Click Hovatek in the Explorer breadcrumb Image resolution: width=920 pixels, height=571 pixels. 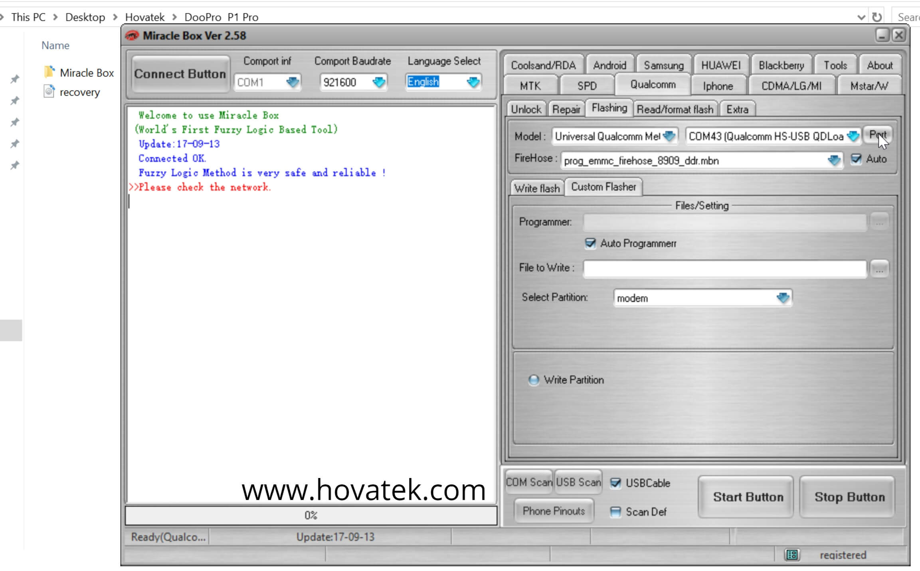pyautogui.click(x=145, y=17)
